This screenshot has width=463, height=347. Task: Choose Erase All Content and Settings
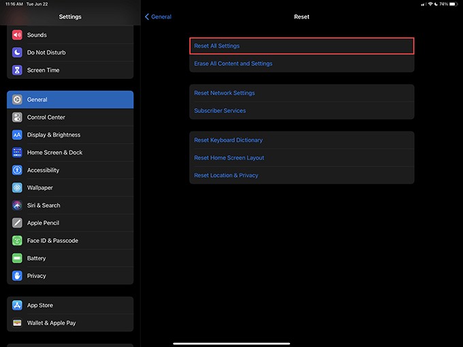point(302,63)
